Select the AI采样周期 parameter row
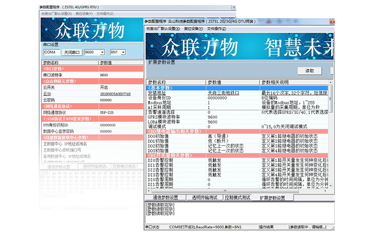Screen dimensions: 377x235 click(237, 107)
